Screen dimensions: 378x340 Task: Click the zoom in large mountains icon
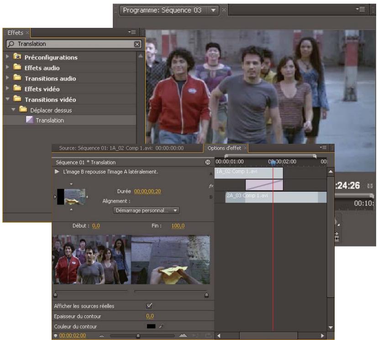click(x=183, y=335)
